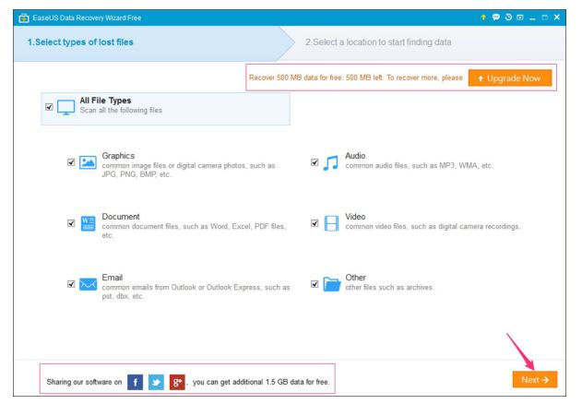Open the feedback chat bubble icon
Image resolution: width=582 pixels, height=404 pixels.
point(496,18)
